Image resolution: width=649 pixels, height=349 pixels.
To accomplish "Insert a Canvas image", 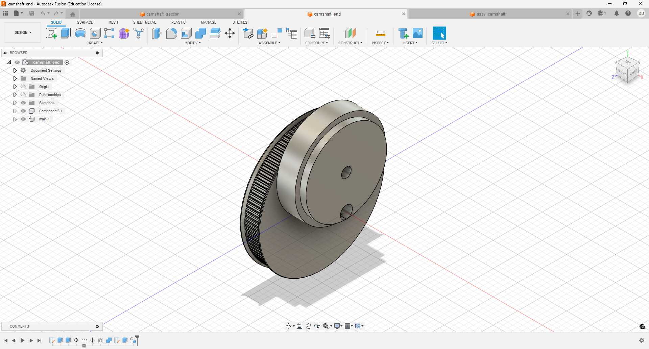I will point(418,33).
